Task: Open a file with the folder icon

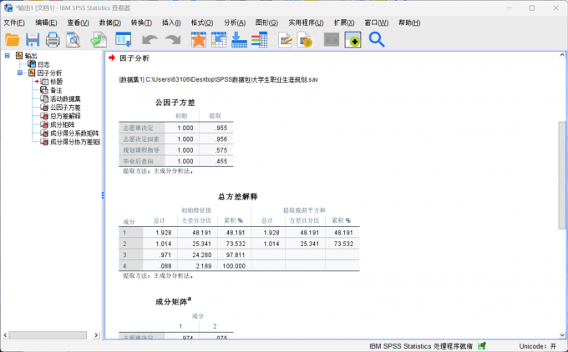Action: pos(13,40)
